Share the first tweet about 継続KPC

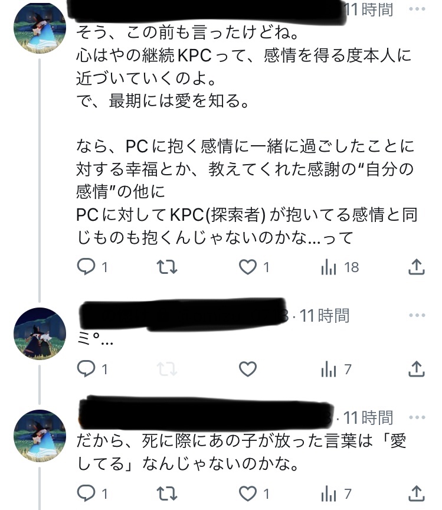pyautogui.click(x=417, y=267)
